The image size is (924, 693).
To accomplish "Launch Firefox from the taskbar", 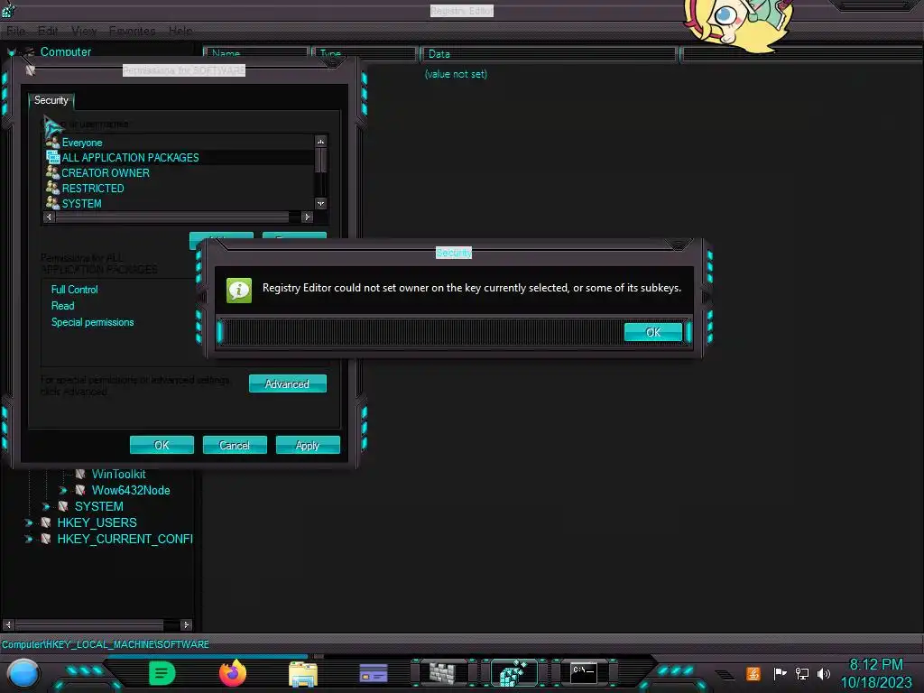I will tap(233, 673).
